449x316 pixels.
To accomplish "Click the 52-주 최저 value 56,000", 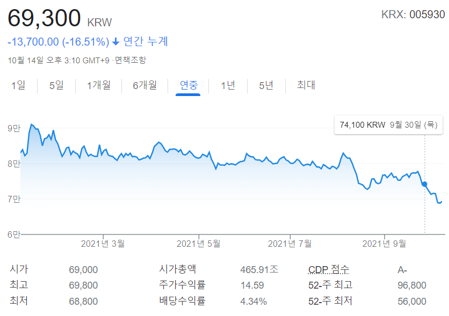I will [412, 302].
